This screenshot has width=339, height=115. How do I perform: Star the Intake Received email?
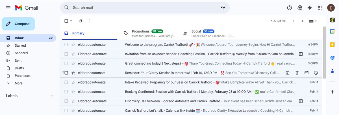point(73,82)
